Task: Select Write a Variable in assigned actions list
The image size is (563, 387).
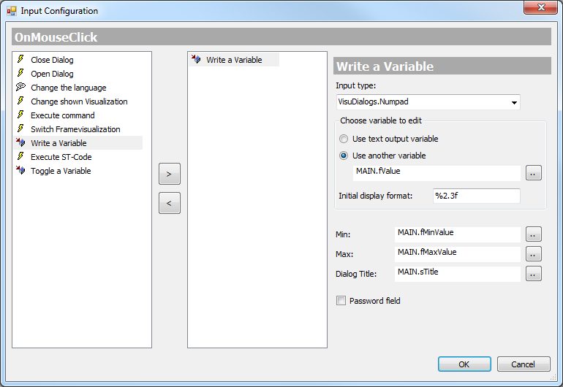Action: (x=234, y=60)
